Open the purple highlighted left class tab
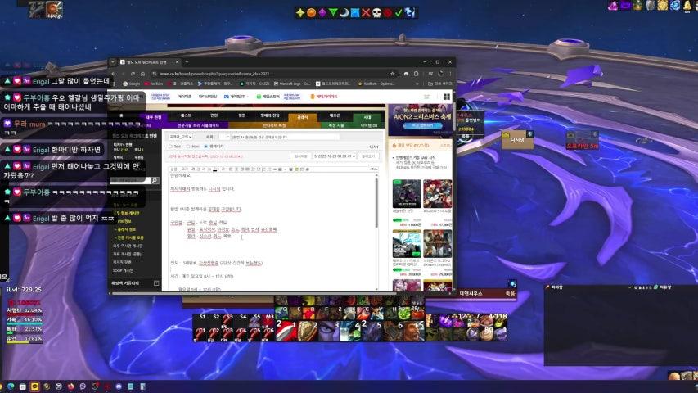Viewport: 698px width, 393px height. coord(154,117)
